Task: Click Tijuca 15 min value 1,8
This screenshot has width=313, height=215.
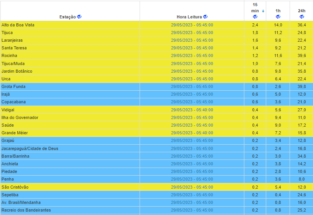Action: (x=255, y=33)
